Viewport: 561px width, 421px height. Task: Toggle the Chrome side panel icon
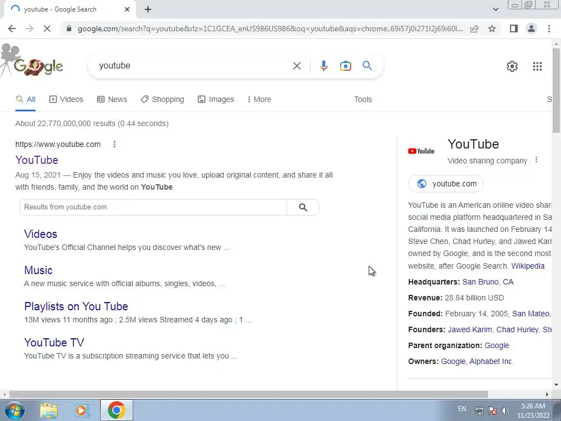(x=514, y=29)
